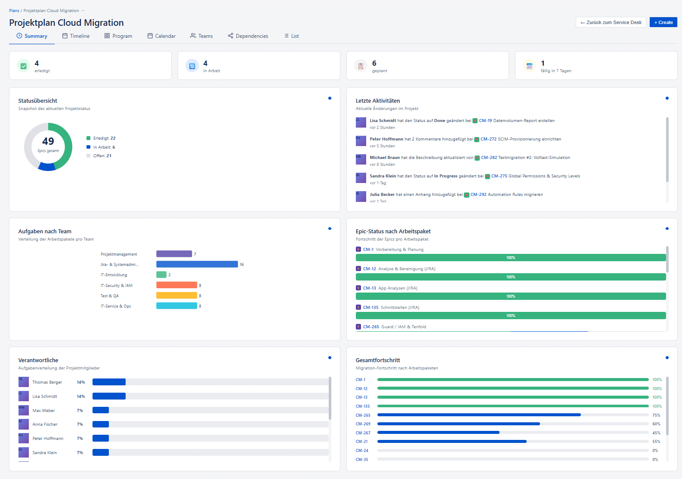Screen dimensions: 682x479
Task: Open the Letzte Aktivitäten panel options dot
Action: [667, 98]
